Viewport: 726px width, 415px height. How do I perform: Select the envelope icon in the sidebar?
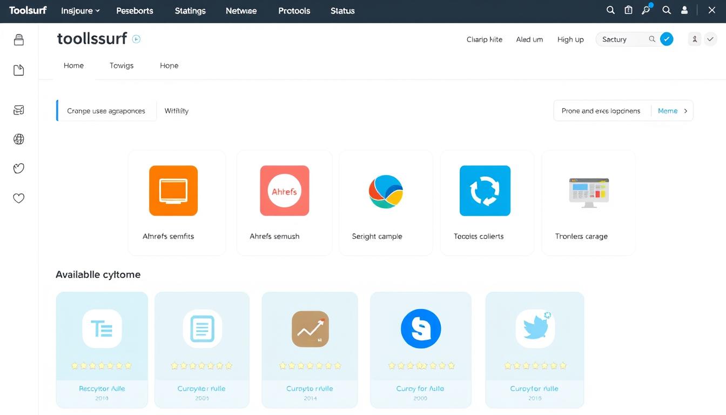[x=18, y=110]
